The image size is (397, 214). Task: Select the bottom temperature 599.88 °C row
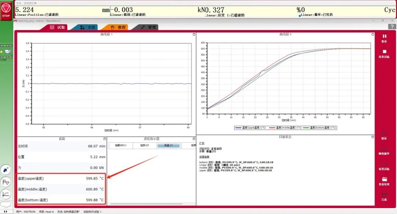[61, 200]
